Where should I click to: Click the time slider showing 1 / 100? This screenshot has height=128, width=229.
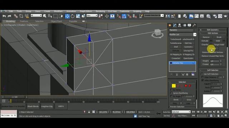pos(14,97)
